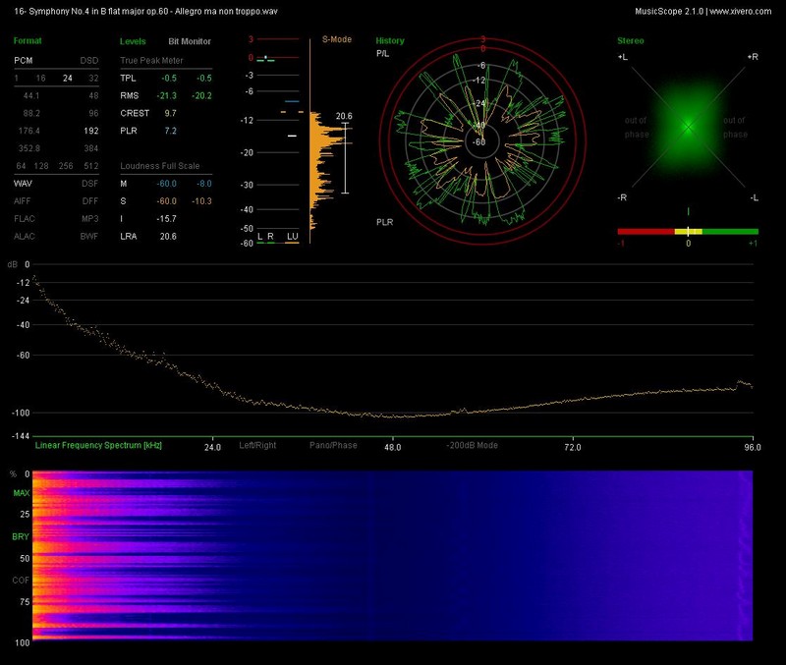Click the 44.1 sample rate value
The height and width of the screenshot is (665, 786).
coord(31,95)
